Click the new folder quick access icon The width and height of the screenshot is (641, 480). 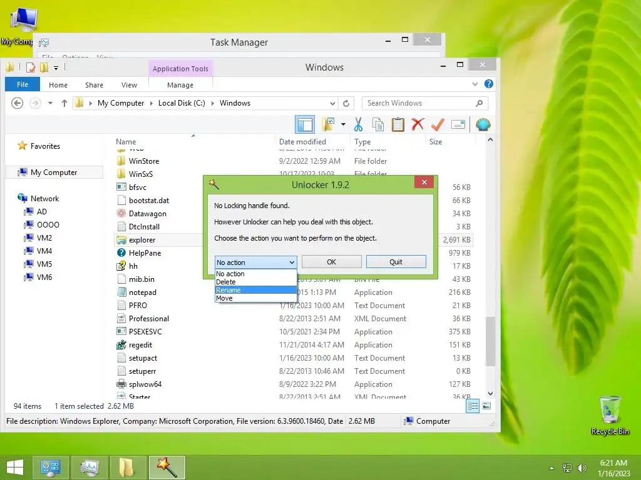[44, 67]
